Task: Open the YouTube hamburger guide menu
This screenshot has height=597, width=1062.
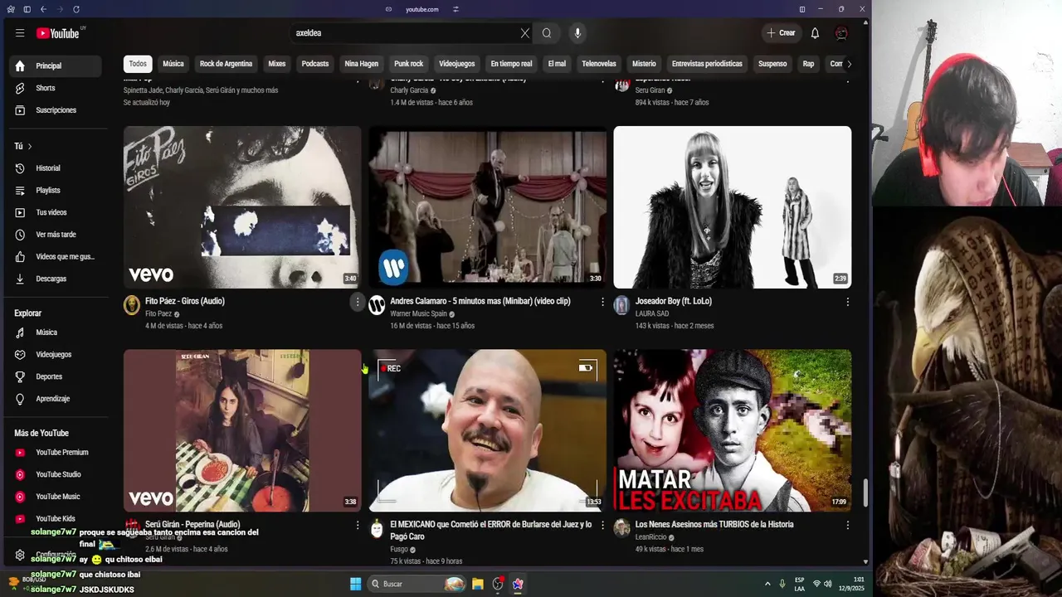Action: 20,33
